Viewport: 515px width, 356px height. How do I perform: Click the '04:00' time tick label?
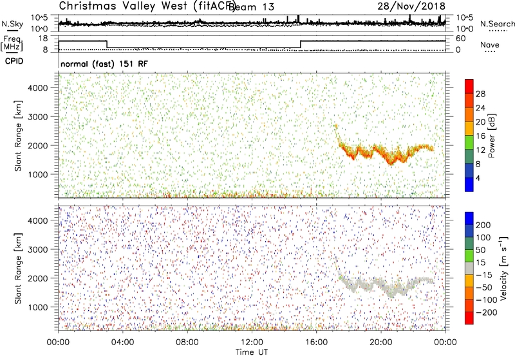pos(122,343)
